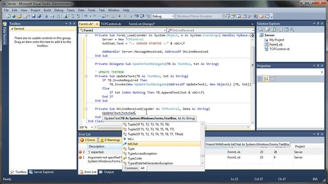This screenshot has height=184, width=328.
Task: Click the IntelliSense list scroll-down arrow
Action: (202, 164)
